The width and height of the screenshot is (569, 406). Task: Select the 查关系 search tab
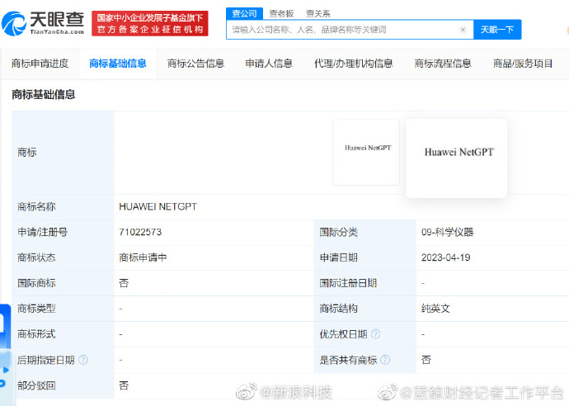(317, 14)
